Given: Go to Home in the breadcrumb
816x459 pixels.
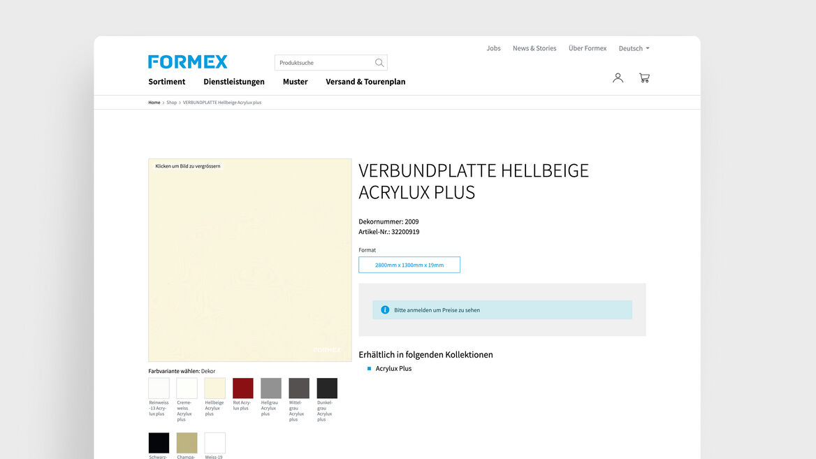Looking at the screenshot, I should click(154, 103).
